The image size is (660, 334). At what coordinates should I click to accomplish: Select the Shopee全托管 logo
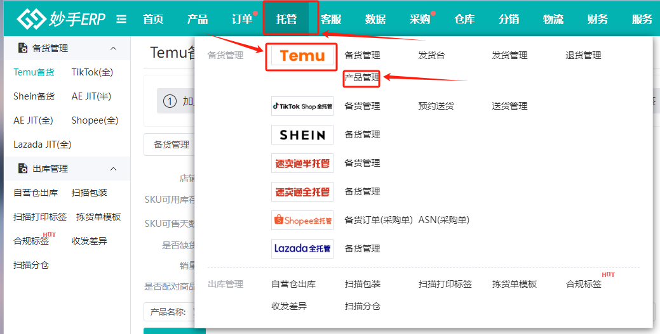point(302,220)
